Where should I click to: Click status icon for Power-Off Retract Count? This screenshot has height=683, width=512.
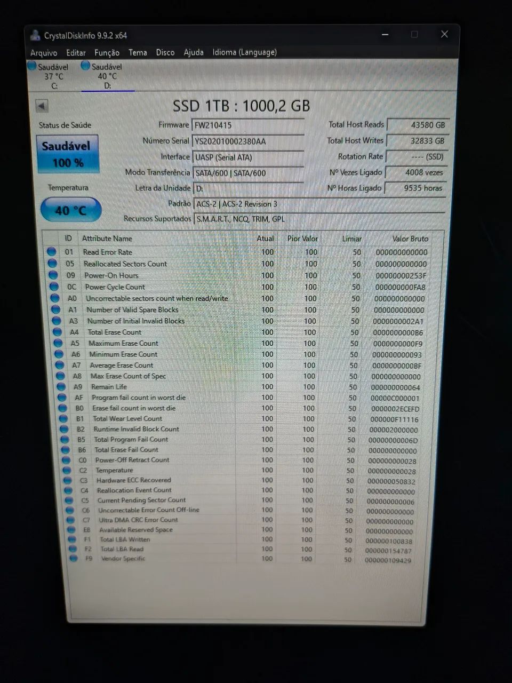tap(66, 460)
